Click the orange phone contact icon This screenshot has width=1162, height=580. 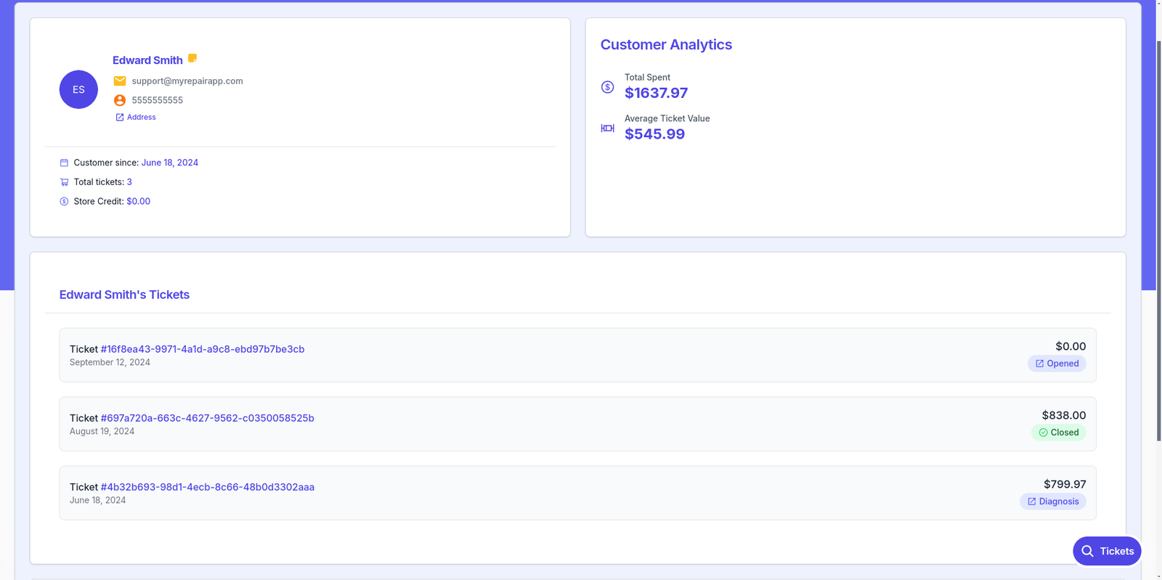click(x=120, y=100)
